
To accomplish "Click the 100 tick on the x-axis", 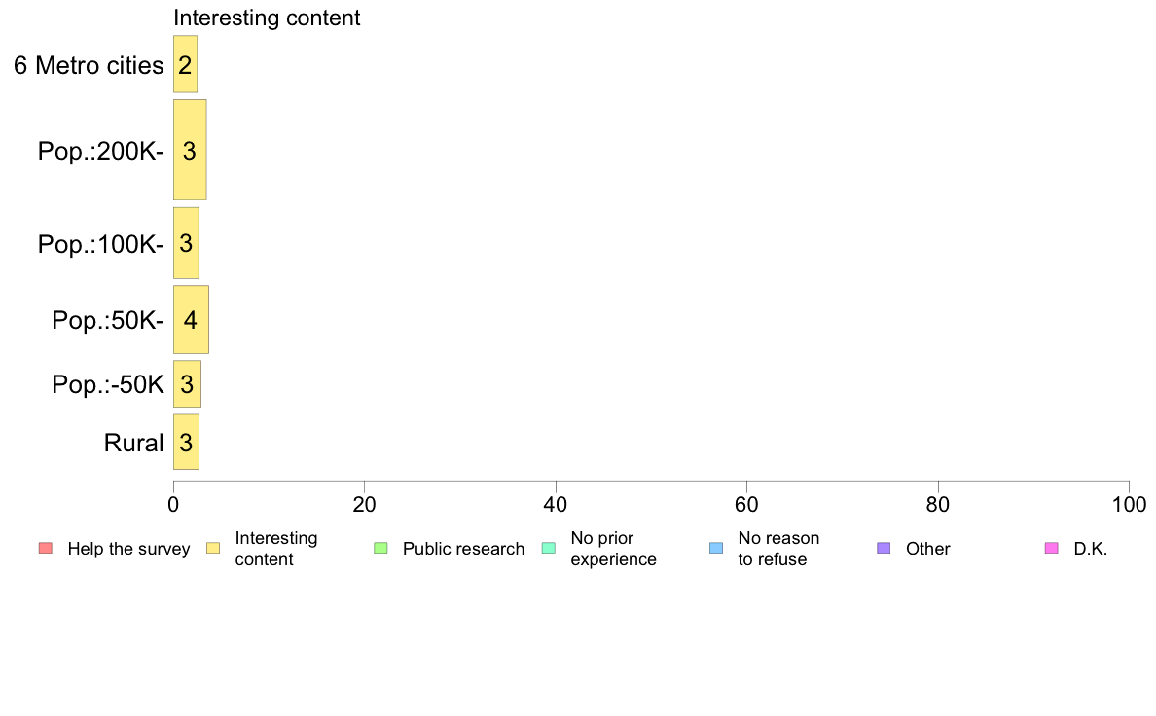I will tap(1129, 504).
